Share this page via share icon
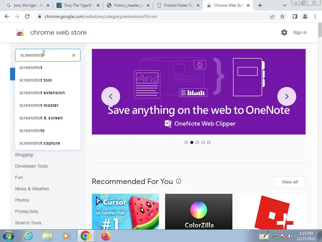Screen dimensions: 322x242 pyautogui.click(x=272, y=16)
